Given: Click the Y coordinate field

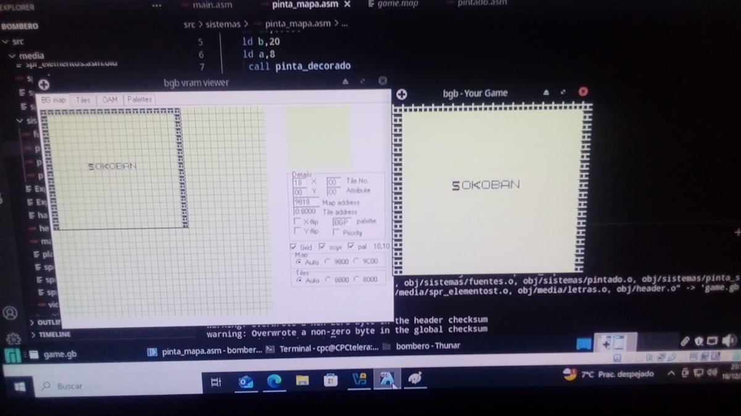Looking at the screenshot, I should [x=299, y=192].
